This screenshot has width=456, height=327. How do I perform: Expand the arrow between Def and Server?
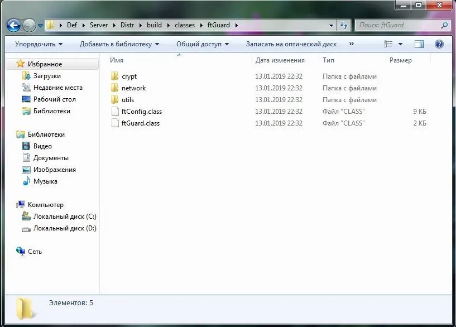click(x=84, y=26)
